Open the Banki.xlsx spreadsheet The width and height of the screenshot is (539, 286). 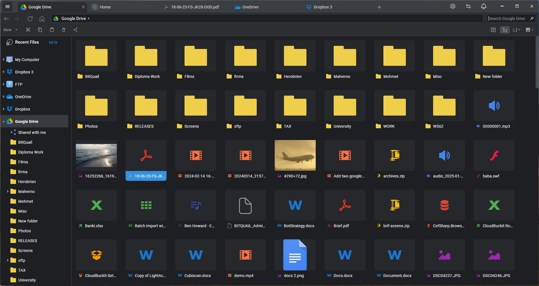[x=96, y=210]
